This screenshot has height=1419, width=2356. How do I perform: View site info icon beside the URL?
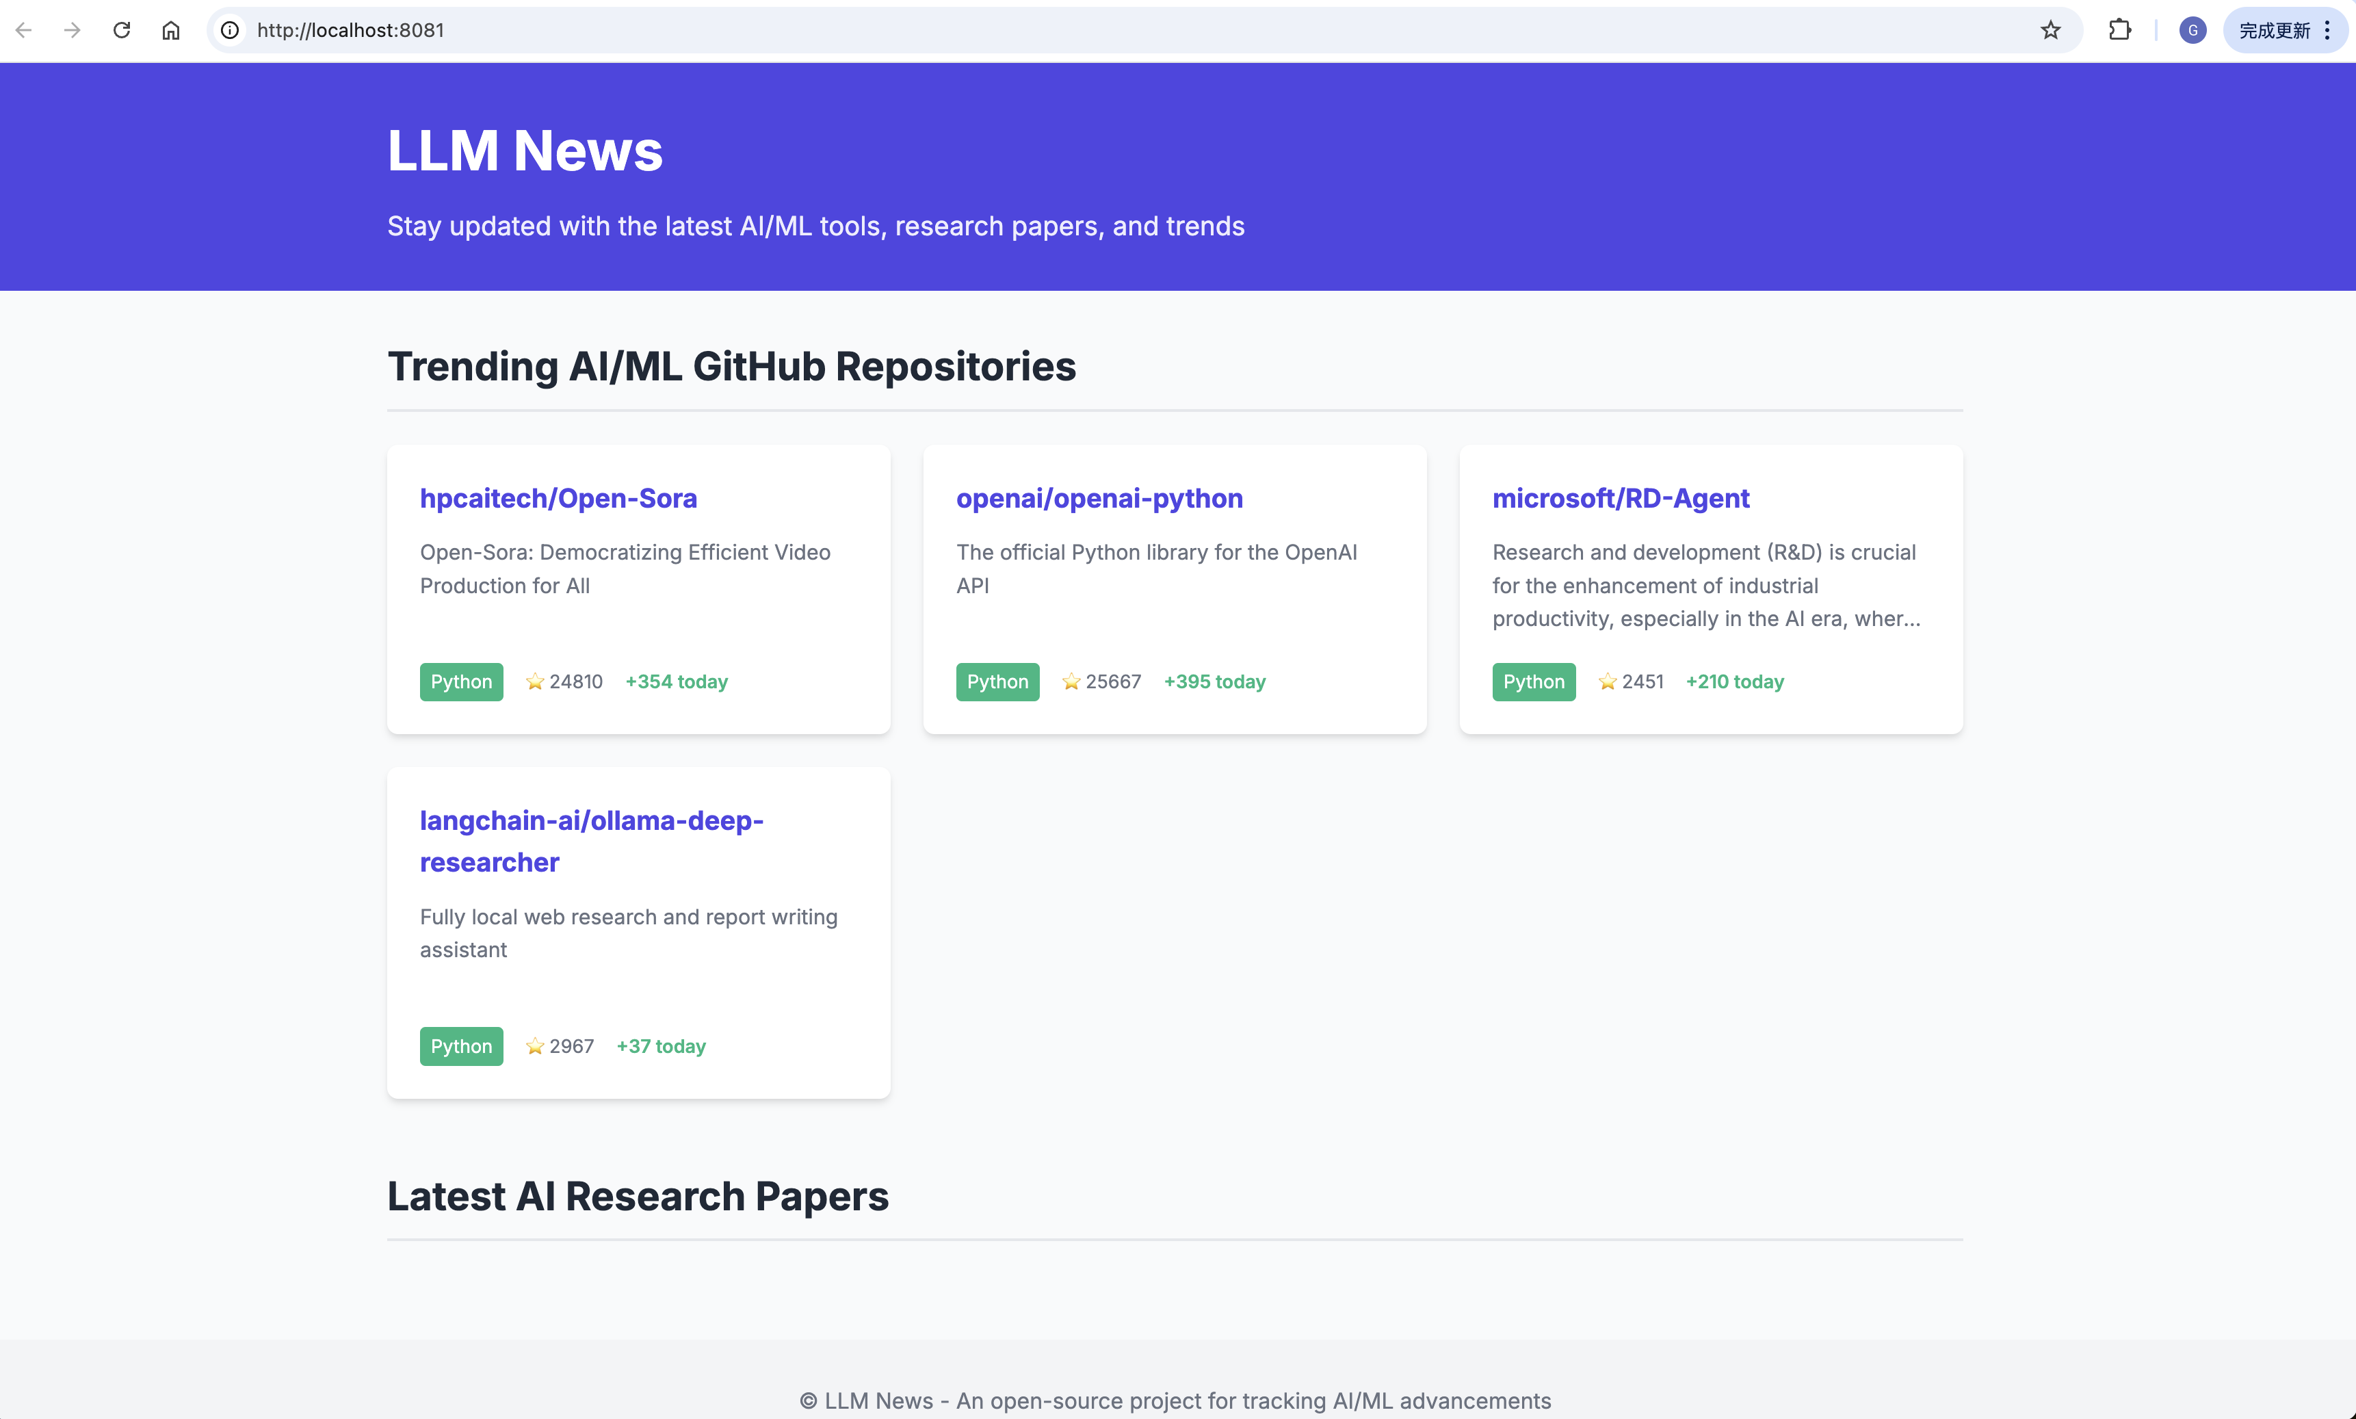pos(231,31)
